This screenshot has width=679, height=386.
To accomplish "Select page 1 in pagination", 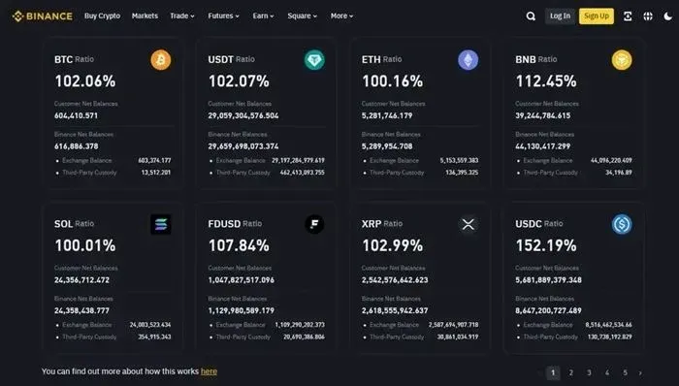I will tap(553, 372).
